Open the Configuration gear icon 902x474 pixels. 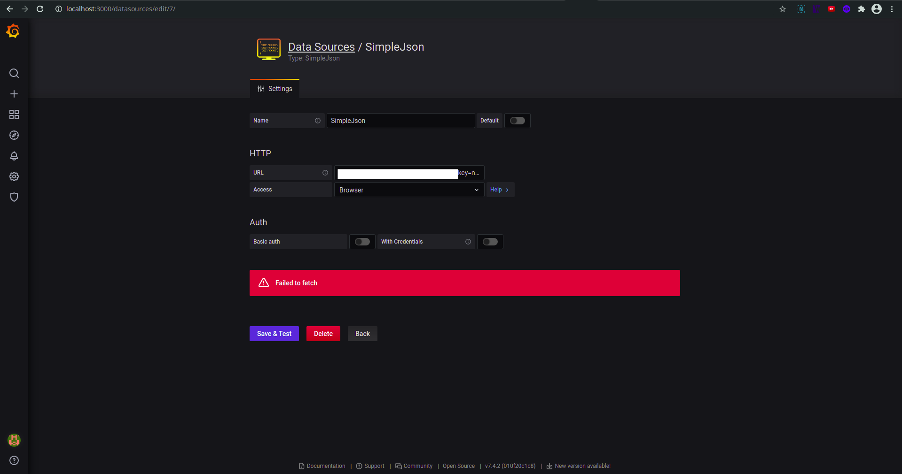pyautogui.click(x=14, y=176)
